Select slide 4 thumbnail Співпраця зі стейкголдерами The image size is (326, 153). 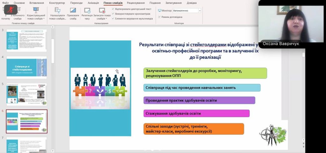point(26,68)
